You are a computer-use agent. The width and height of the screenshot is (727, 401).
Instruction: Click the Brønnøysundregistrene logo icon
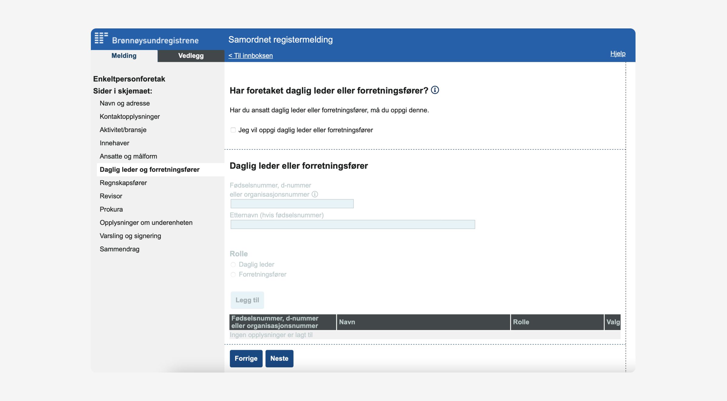point(101,38)
